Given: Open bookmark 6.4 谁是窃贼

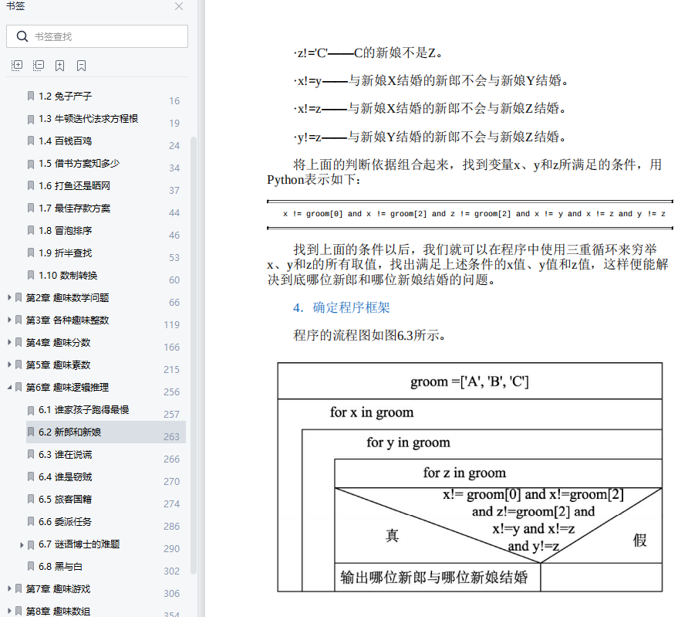Looking at the screenshot, I should pyautogui.click(x=65, y=477).
